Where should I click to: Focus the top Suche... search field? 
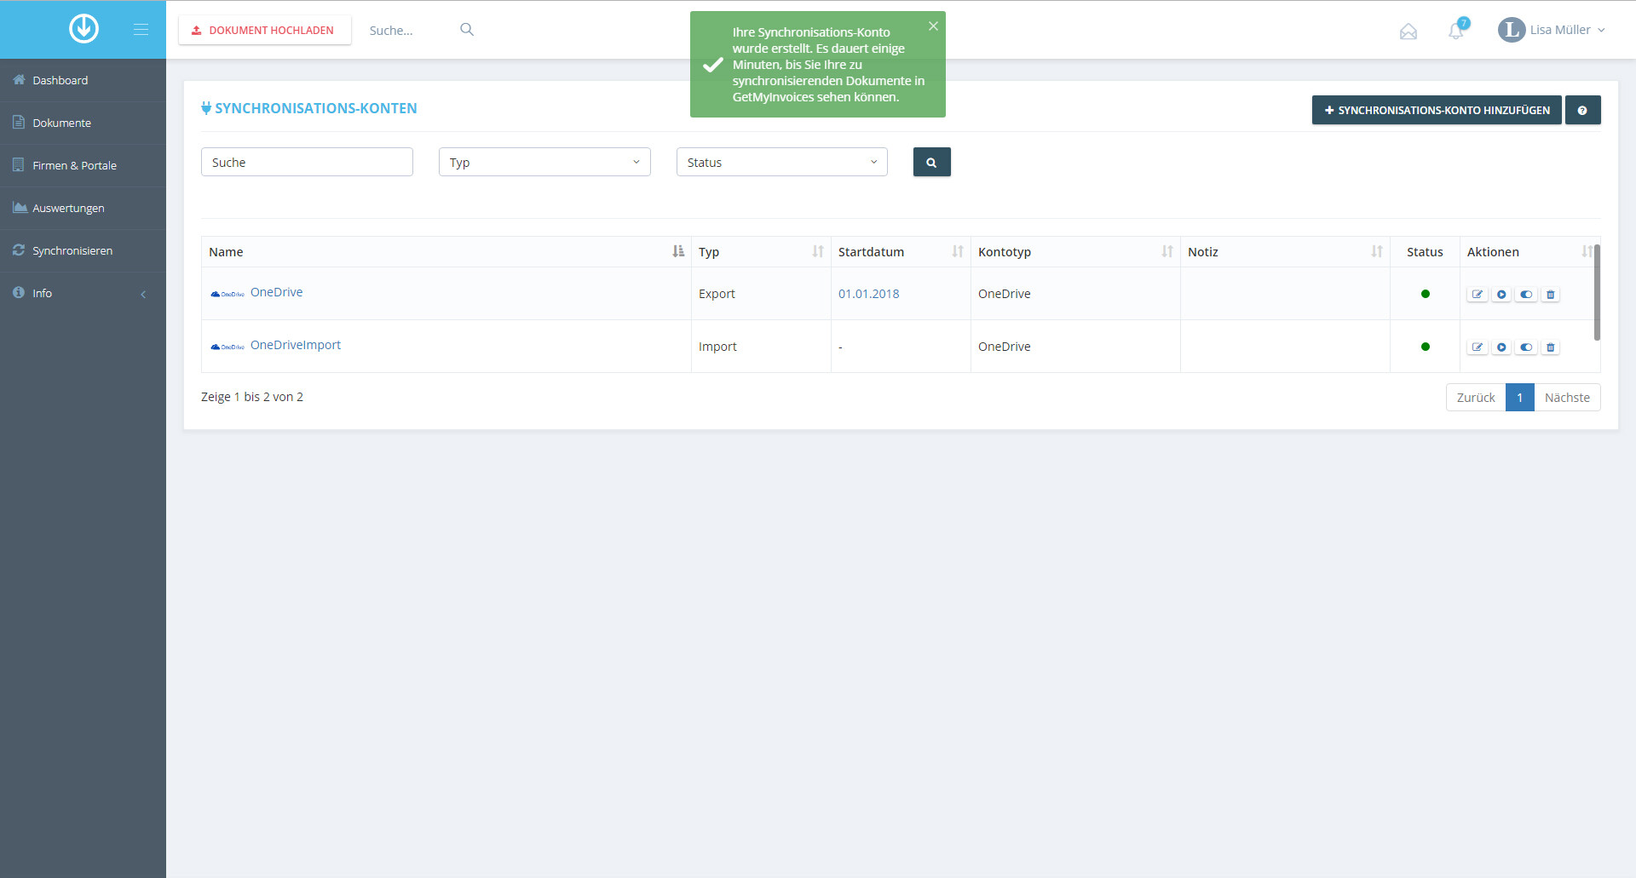(409, 30)
